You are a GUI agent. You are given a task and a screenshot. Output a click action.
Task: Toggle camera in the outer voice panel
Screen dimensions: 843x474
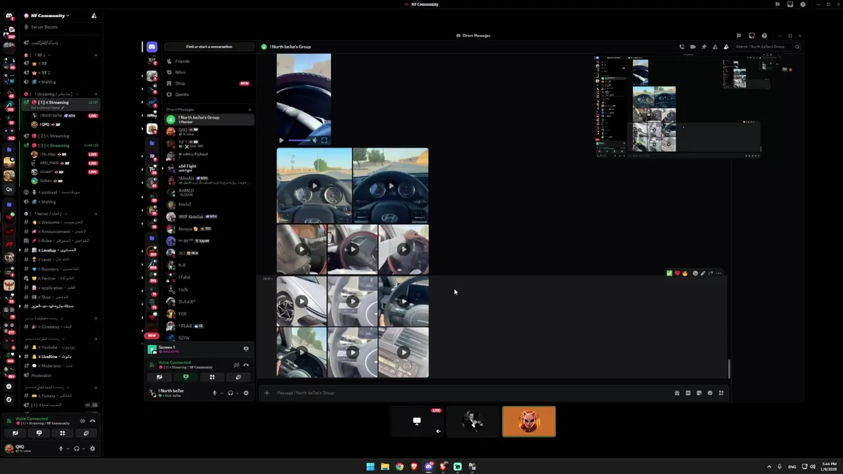click(15, 433)
